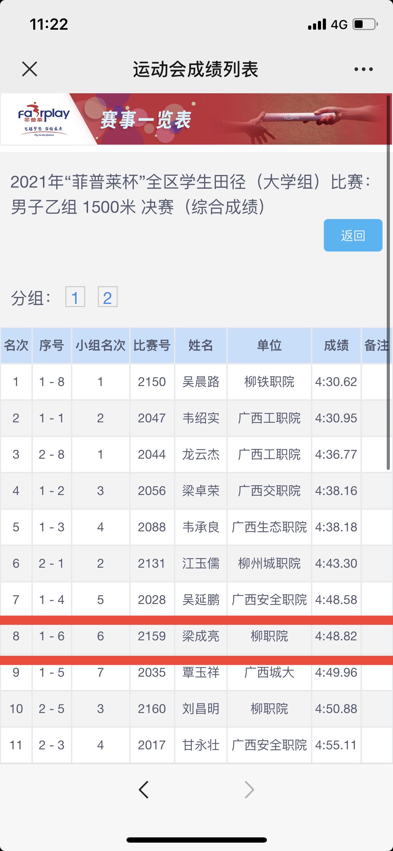
Task: Tap the highlighted row for 梁成亮
Action: 201,636
